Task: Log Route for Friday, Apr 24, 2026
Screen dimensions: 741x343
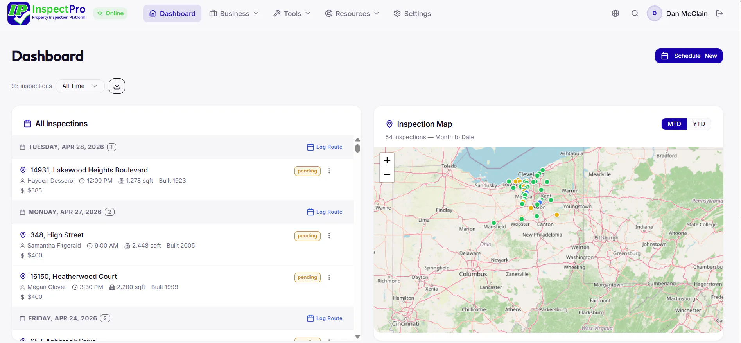Action: 325,318
